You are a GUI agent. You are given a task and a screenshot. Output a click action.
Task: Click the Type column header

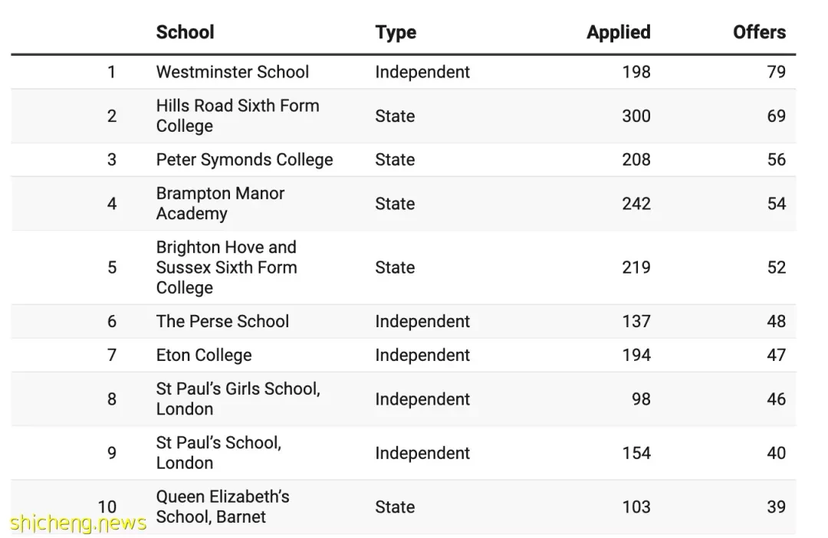(396, 33)
